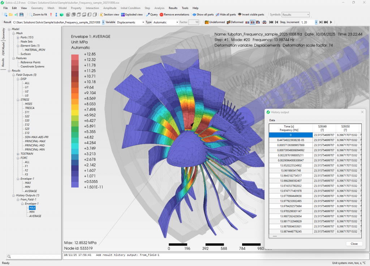
Task: Click the red +12.85 legend color swatch
Action: (75, 57)
